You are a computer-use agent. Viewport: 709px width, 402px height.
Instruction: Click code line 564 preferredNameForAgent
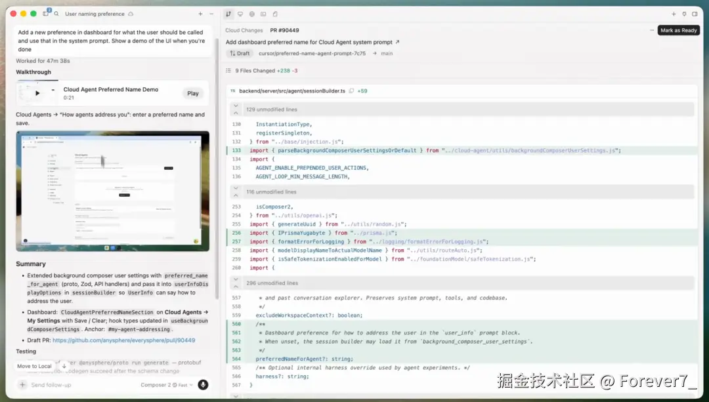click(x=462, y=359)
